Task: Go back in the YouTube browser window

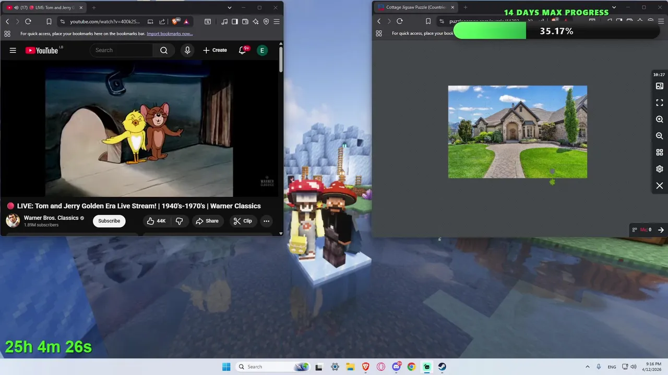Action: point(7,21)
